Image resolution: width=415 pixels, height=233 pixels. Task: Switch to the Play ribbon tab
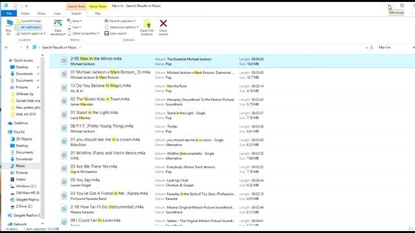click(98, 14)
